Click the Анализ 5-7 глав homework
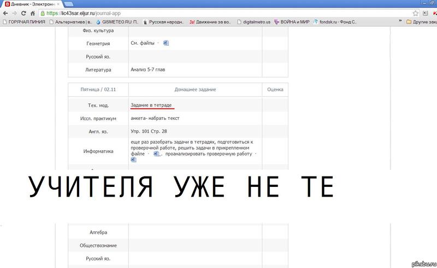This screenshot has width=437, height=268. 147,70
